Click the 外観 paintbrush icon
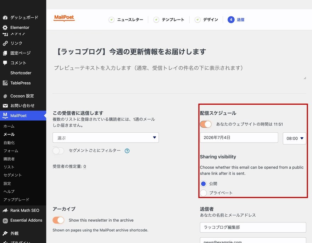The height and width of the screenshot is (243, 312). tap(5, 233)
